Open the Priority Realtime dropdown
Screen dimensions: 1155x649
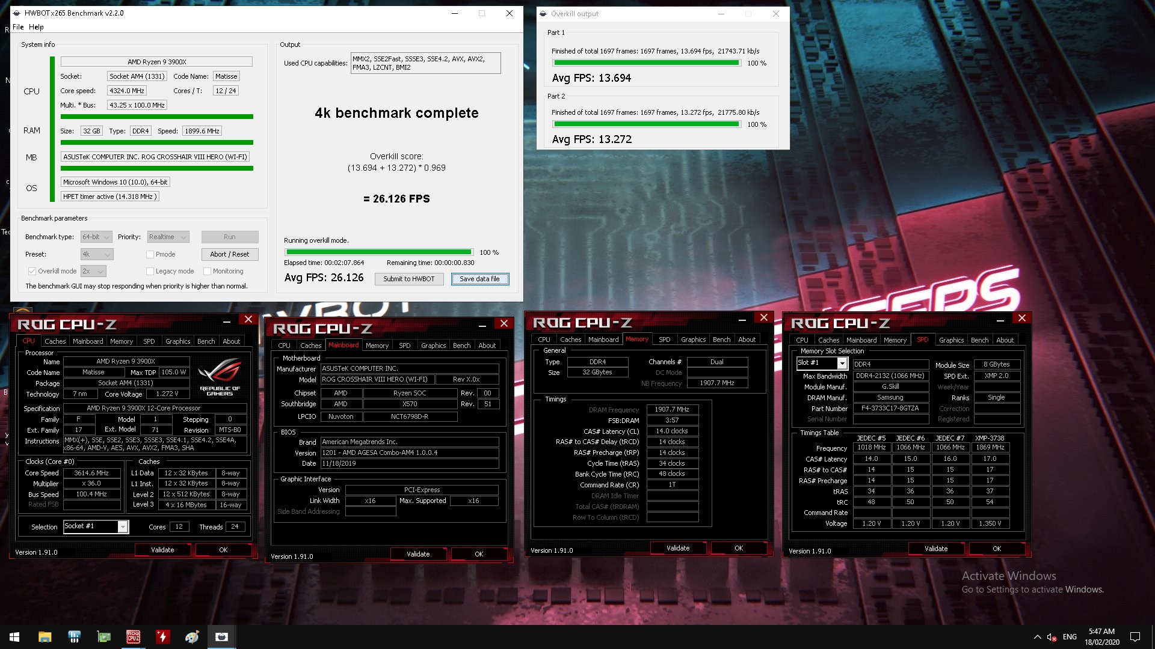168,237
